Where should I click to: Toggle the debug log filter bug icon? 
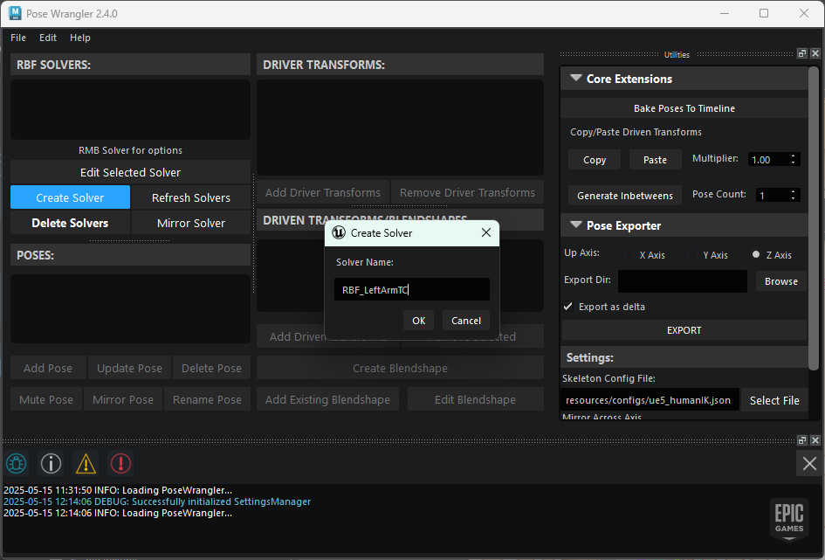[x=17, y=464]
